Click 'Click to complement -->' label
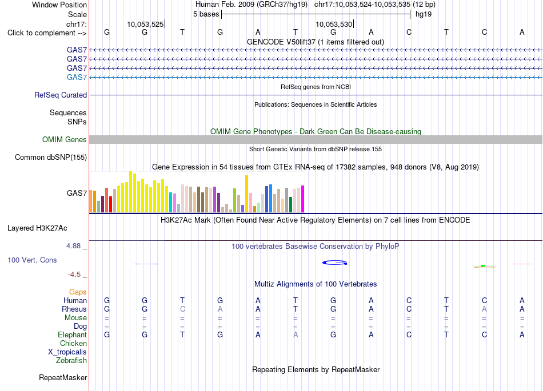The height and width of the screenshot is (391, 543). (47, 33)
